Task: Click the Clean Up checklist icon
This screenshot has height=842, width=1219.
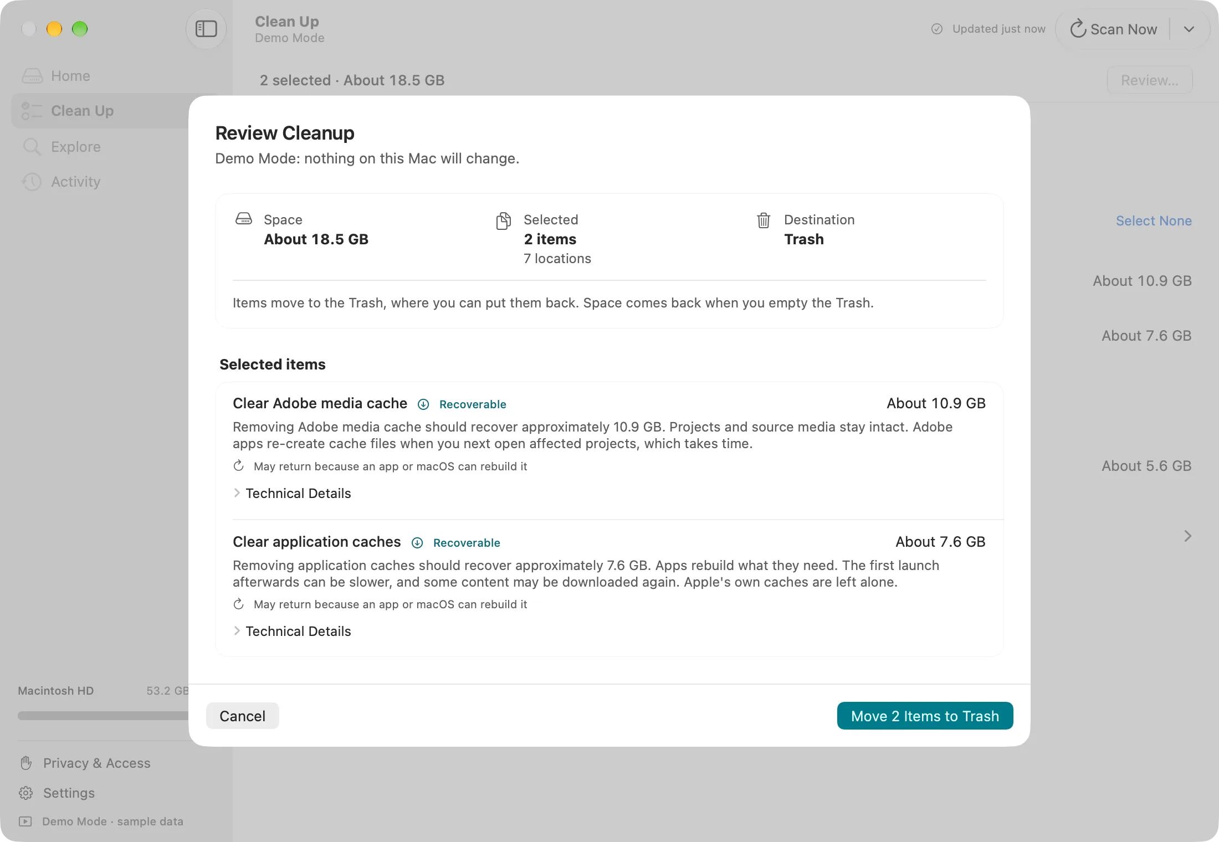Action: tap(32, 111)
